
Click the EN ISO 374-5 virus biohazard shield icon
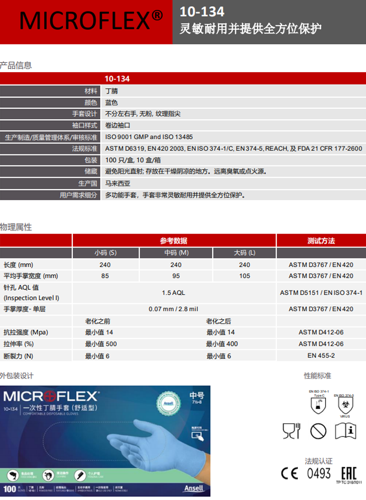pos(345,405)
